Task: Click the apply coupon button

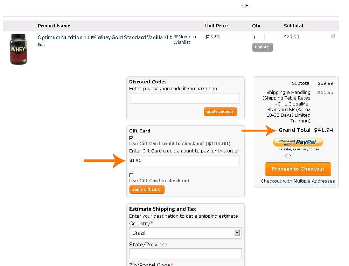Action: tap(220, 111)
